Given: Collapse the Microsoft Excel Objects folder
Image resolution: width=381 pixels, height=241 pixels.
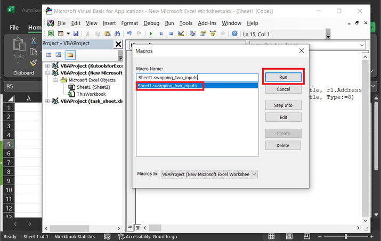Looking at the screenshot, I should [55, 80].
